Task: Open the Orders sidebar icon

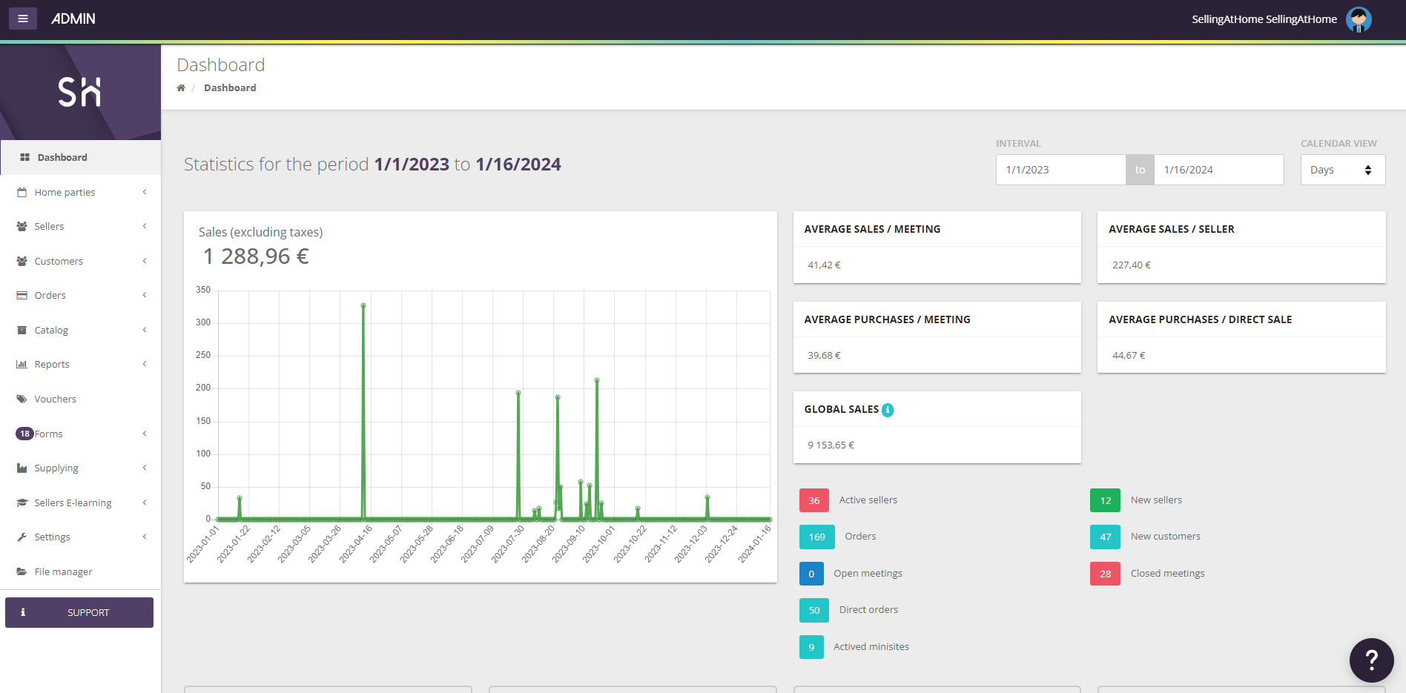Action: 22,295
